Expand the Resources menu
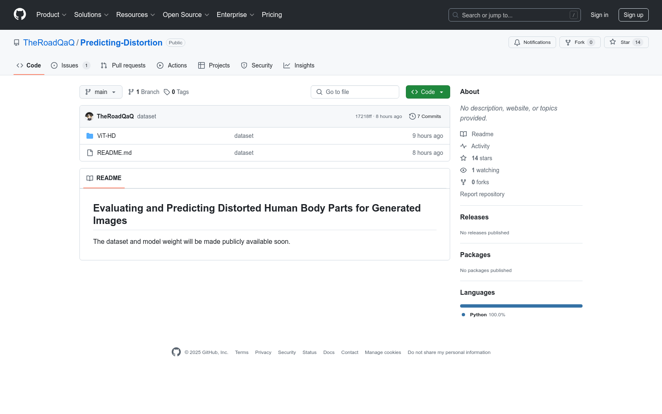This screenshot has height=414, width=662. click(x=136, y=14)
